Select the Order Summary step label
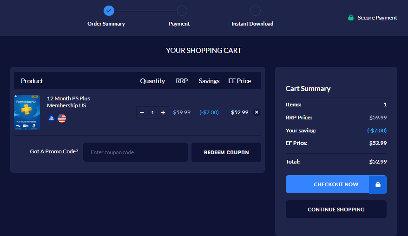This screenshot has width=408, height=236. click(106, 24)
